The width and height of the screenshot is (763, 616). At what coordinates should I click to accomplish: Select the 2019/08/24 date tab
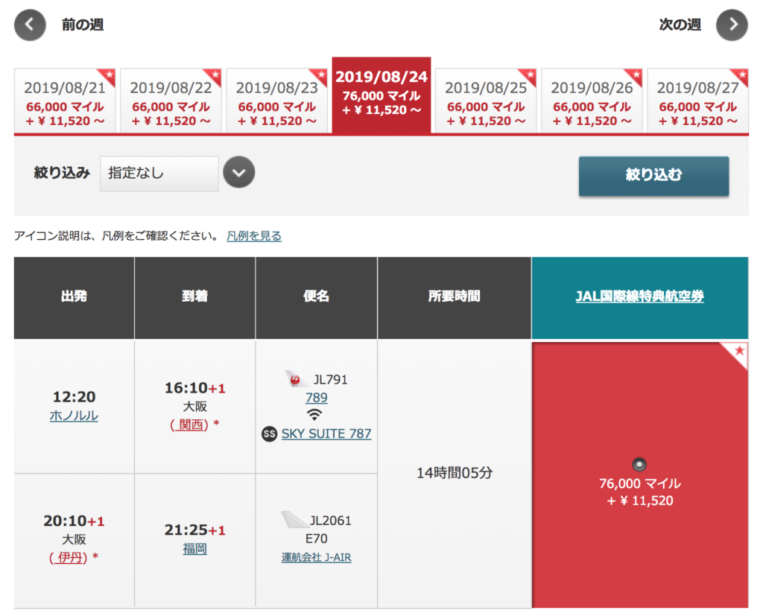click(381, 95)
